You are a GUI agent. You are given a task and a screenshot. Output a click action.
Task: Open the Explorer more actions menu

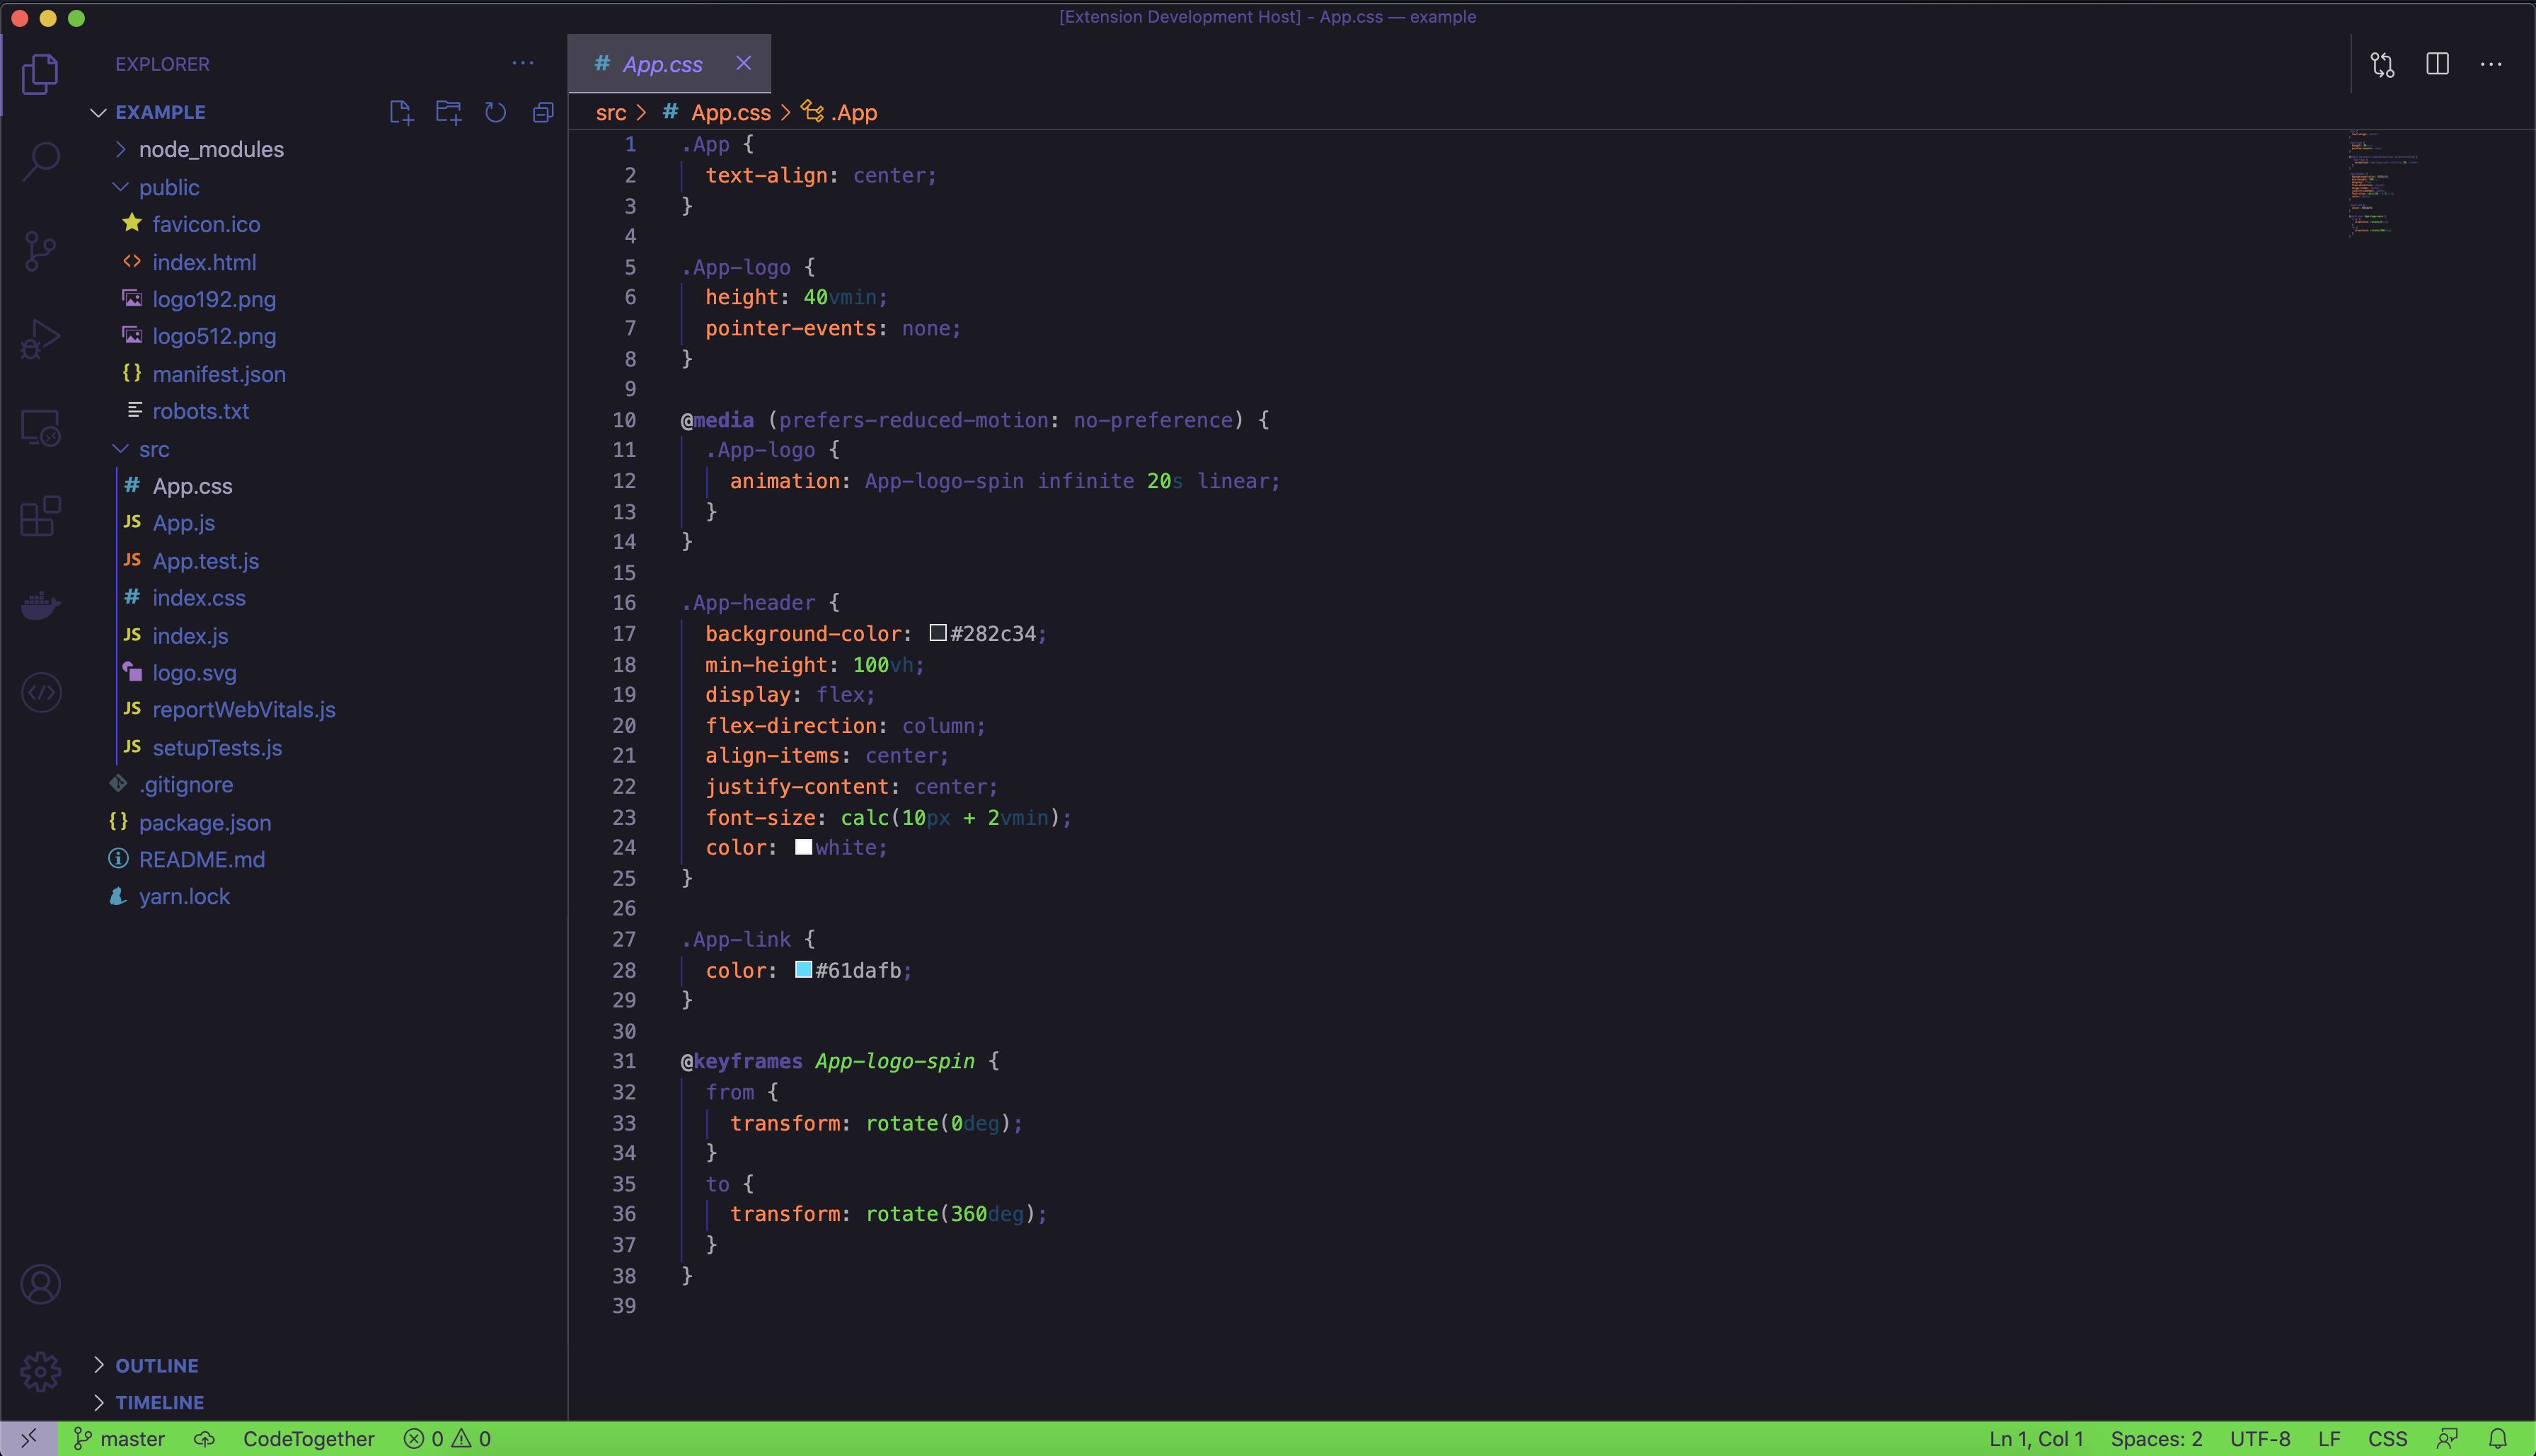click(522, 63)
